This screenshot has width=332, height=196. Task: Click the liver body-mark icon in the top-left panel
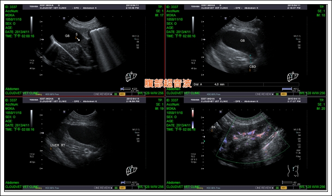click(x=131, y=76)
